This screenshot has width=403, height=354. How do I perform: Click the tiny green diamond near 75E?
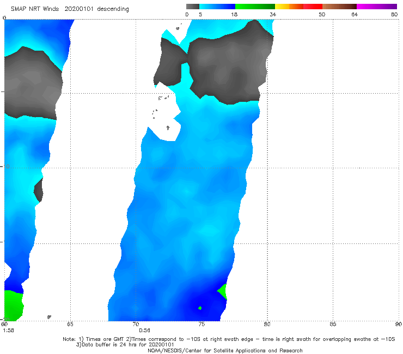(200, 308)
